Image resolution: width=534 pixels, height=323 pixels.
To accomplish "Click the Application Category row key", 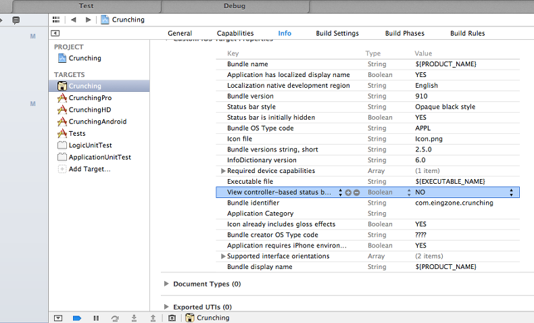I will [x=260, y=214].
